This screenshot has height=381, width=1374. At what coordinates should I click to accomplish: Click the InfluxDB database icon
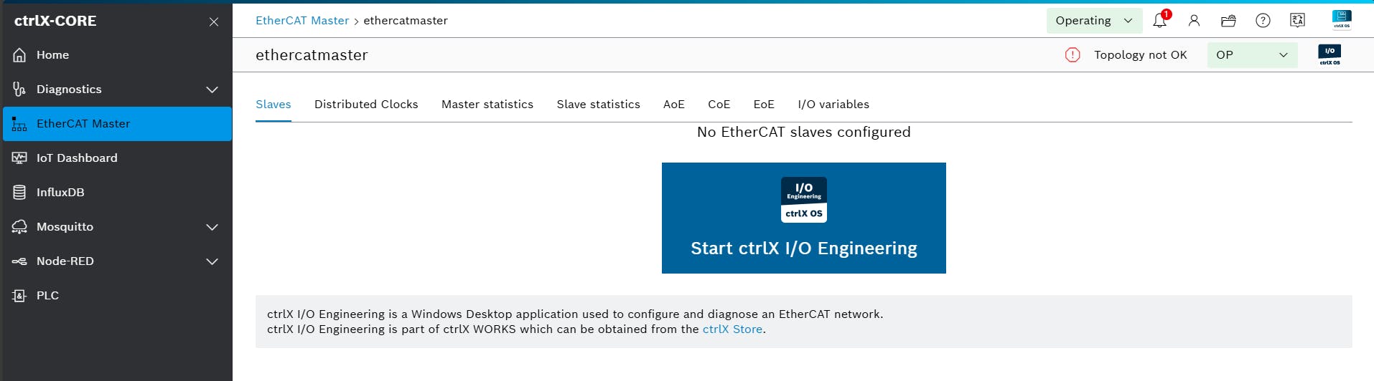[x=19, y=193]
